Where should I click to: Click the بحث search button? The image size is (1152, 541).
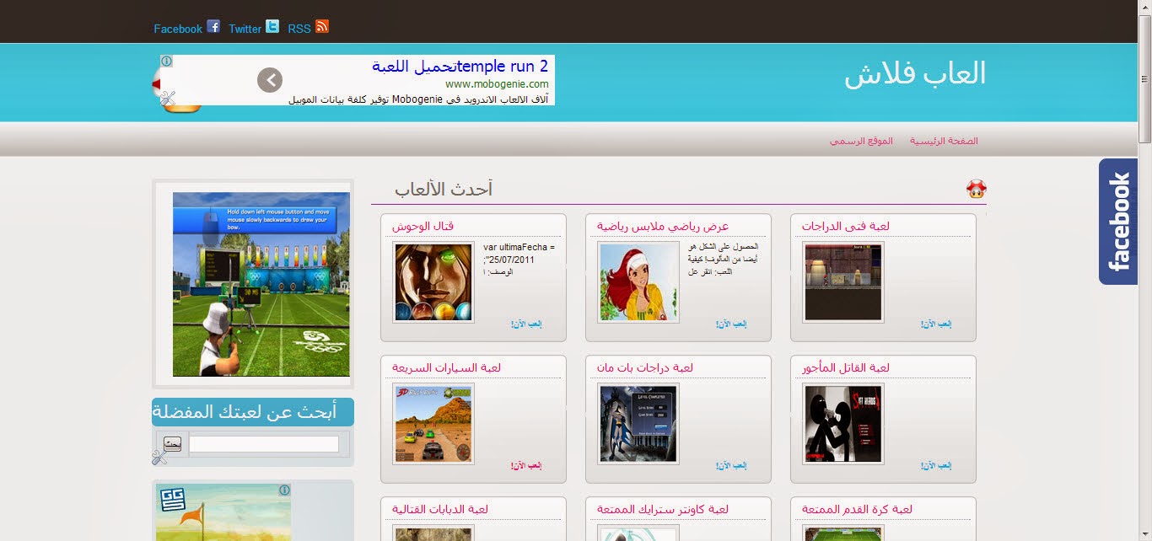(173, 444)
